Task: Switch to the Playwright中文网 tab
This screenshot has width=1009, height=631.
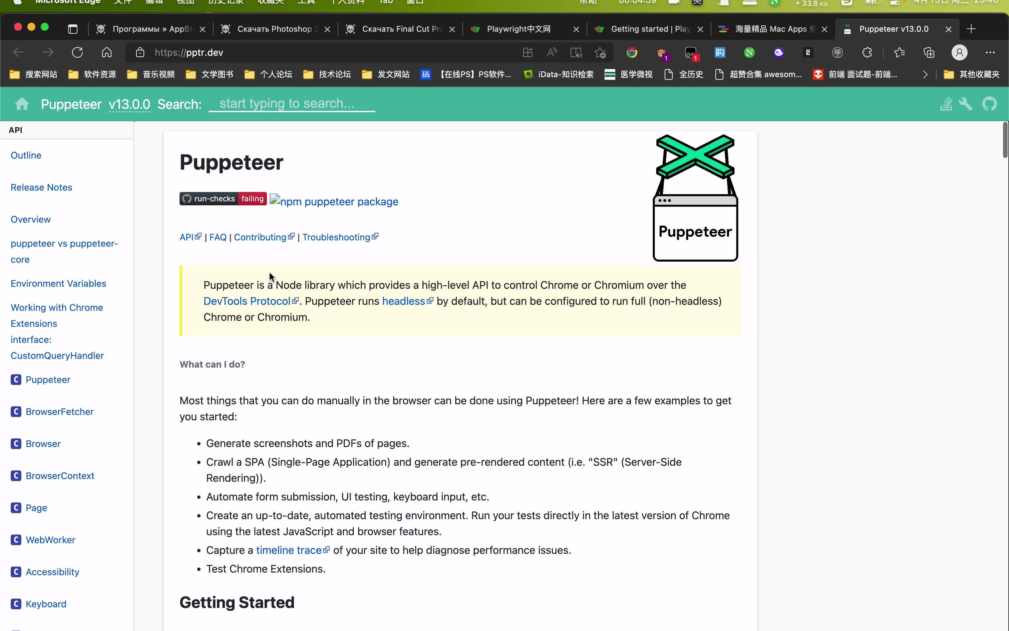Action: click(519, 29)
